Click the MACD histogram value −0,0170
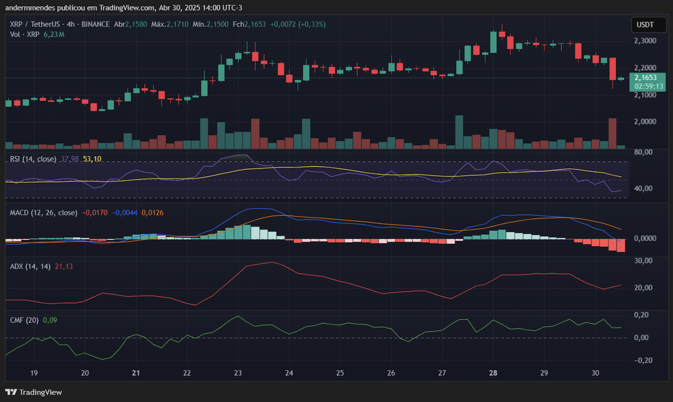This screenshot has height=402, width=673. click(x=95, y=213)
